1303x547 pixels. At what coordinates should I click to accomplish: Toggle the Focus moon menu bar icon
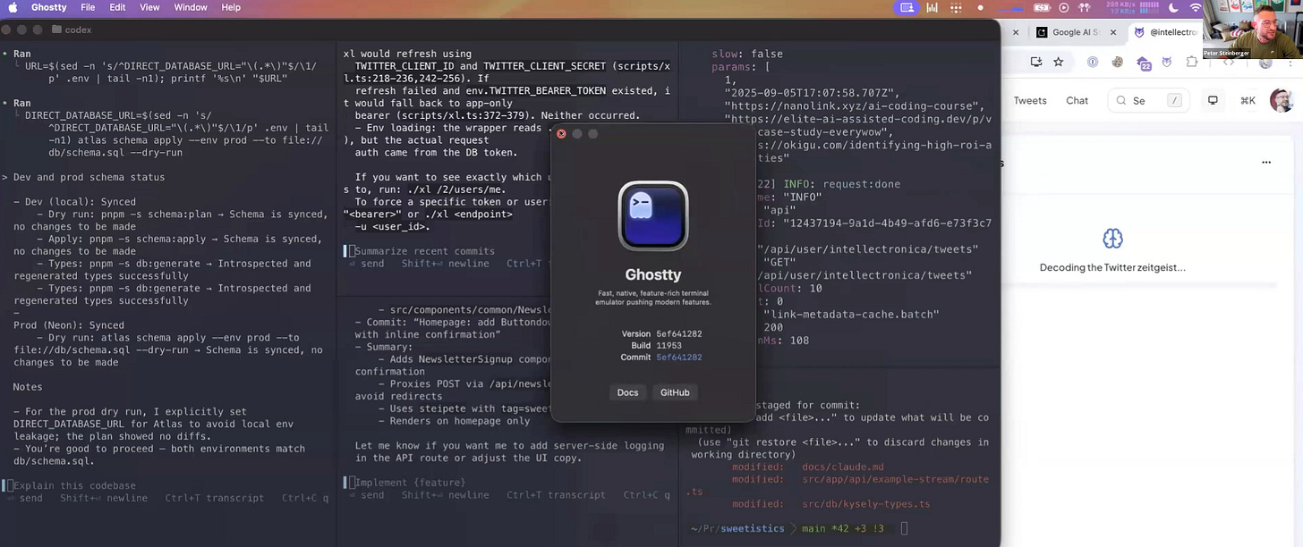tap(1173, 7)
